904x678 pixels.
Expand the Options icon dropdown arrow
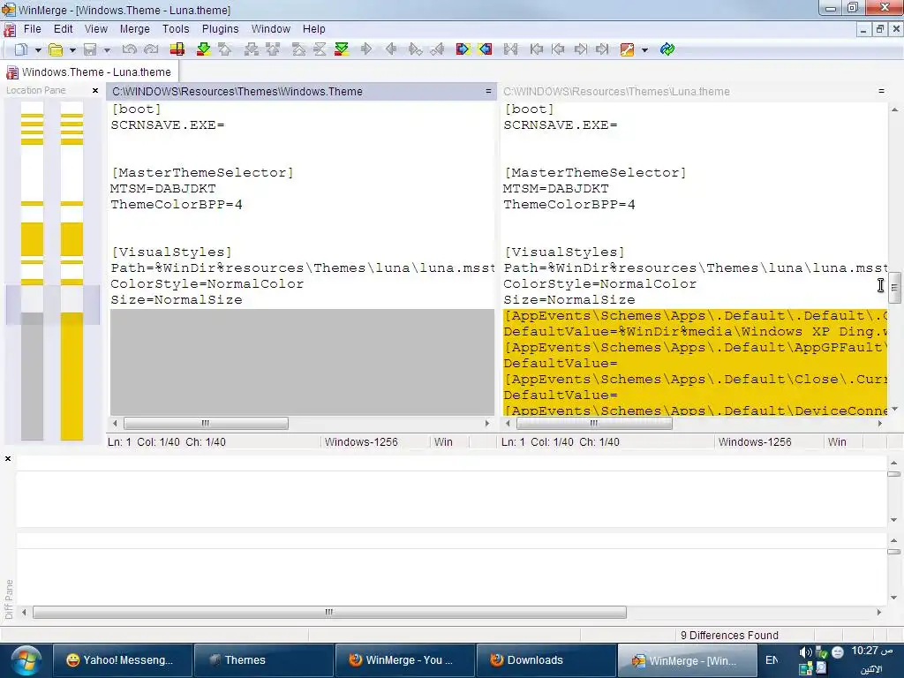[x=644, y=50]
